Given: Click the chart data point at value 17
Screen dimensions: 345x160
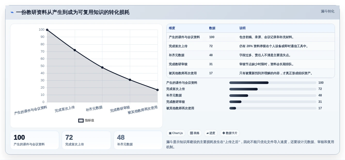Looking at the screenshot, I should 158,90.
